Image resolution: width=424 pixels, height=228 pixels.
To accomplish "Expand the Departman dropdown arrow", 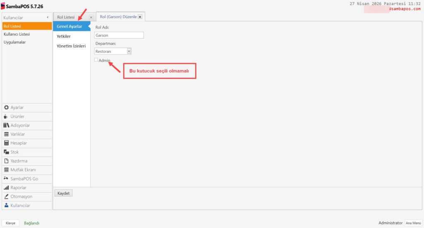I will (129, 51).
